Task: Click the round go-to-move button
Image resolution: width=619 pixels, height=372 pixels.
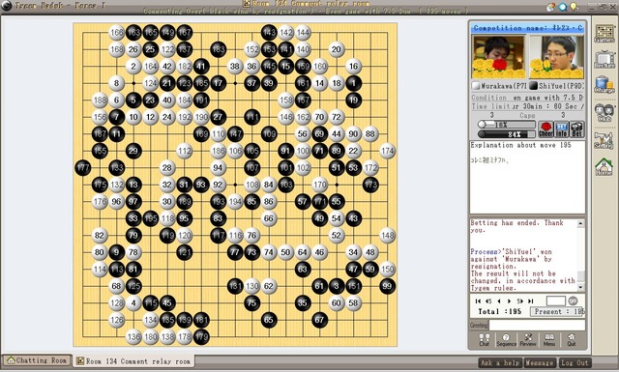Action: point(573,301)
